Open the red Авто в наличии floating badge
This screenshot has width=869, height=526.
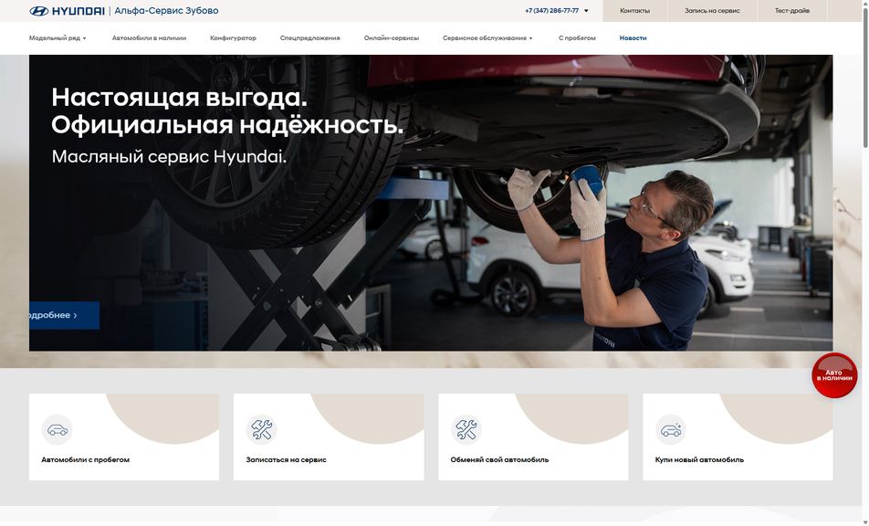click(x=834, y=375)
